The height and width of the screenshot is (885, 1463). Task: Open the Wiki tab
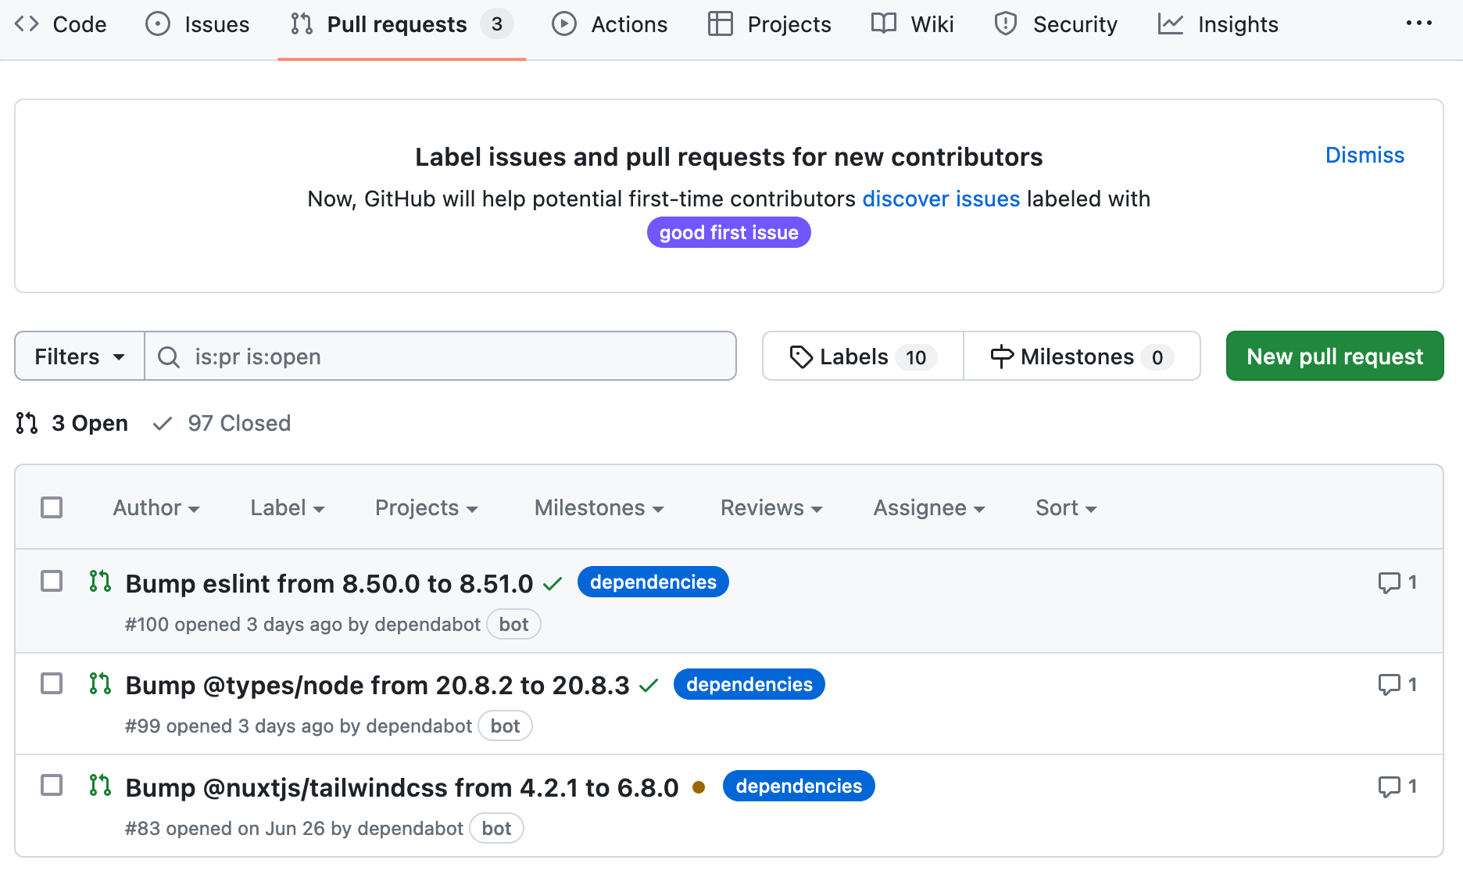point(913,24)
